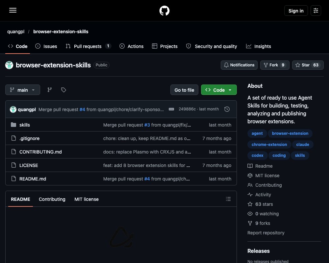Open pull request #3 link in skills row
The width and height of the screenshot is (329, 263).
pos(147,125)
